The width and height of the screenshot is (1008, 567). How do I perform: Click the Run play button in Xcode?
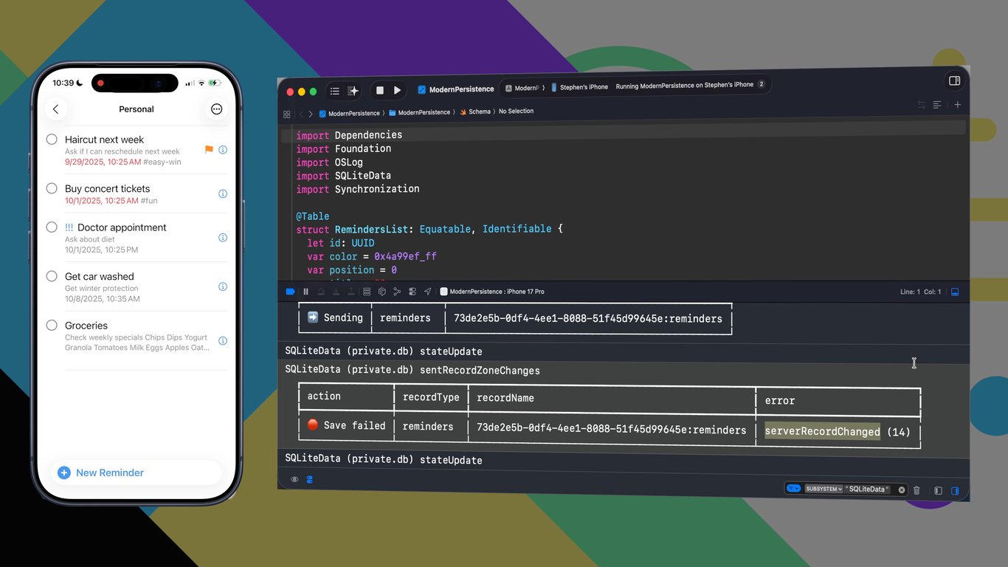[397, 90]
